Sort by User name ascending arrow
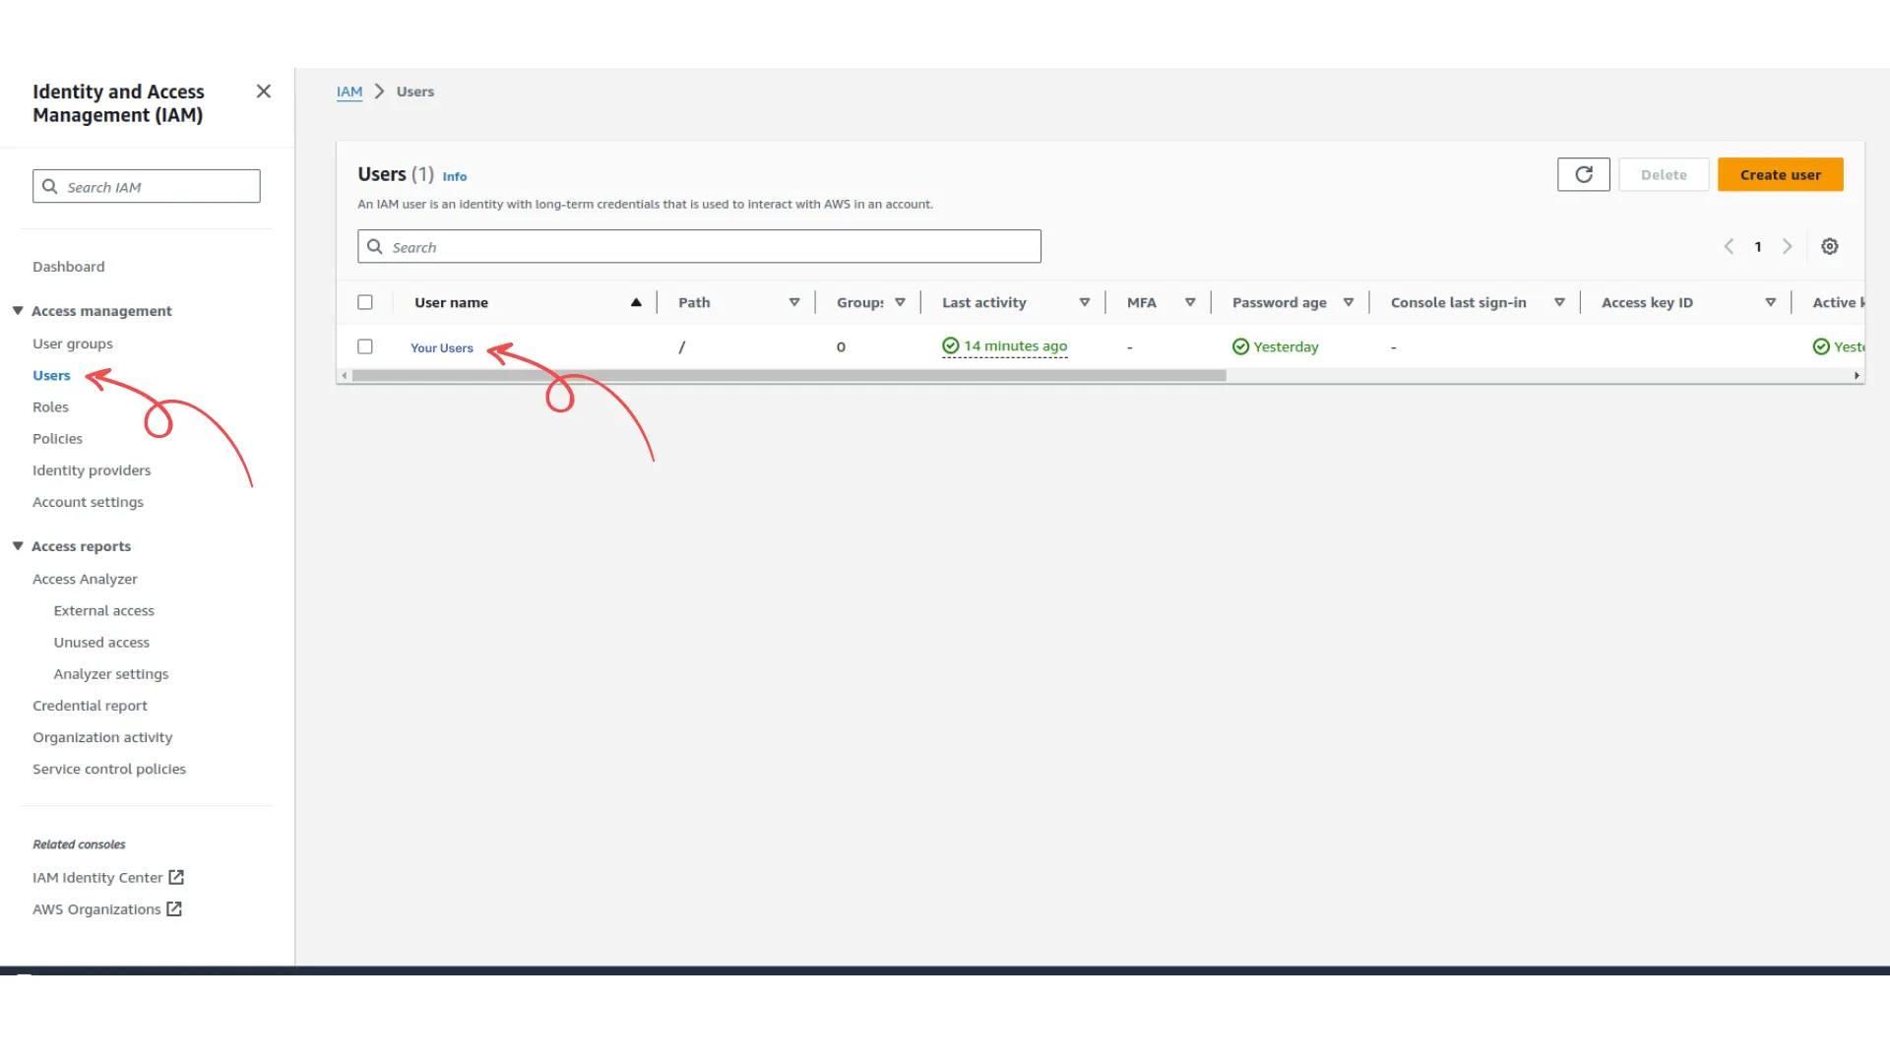This screenshot has height=1063, width=1890. (636, 302)
